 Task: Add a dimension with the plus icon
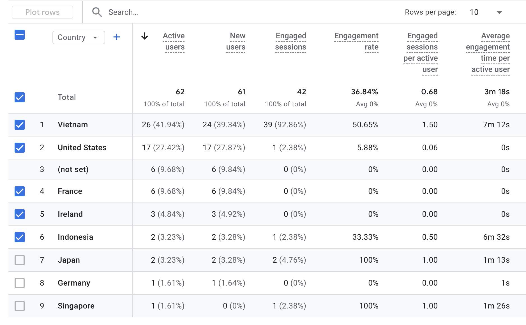[117, 37]
